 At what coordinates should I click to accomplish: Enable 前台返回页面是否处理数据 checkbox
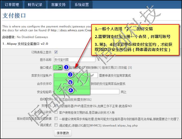tap(56, 118)
